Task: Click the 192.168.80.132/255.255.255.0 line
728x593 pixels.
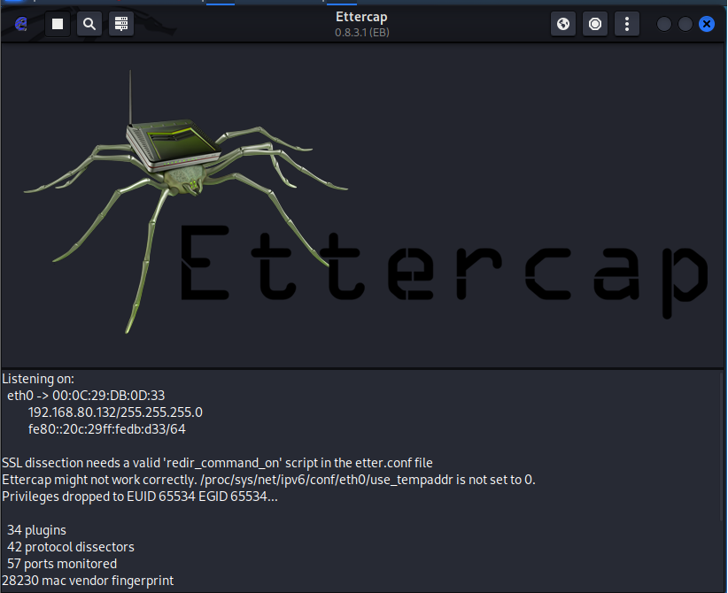Action: (115, 412)
